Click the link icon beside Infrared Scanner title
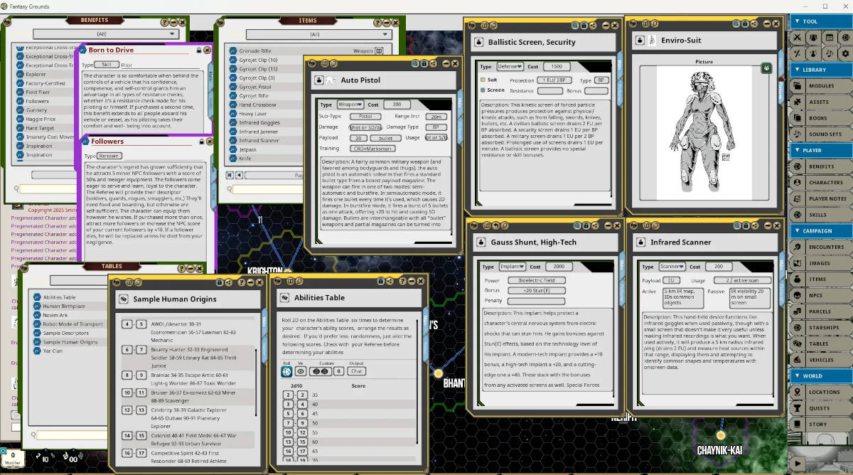This screenshot has width=853, height=475. [640, 242]
